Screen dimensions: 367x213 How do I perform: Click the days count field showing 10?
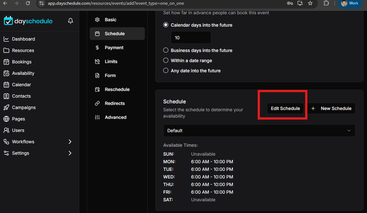[x=191, y=37]
